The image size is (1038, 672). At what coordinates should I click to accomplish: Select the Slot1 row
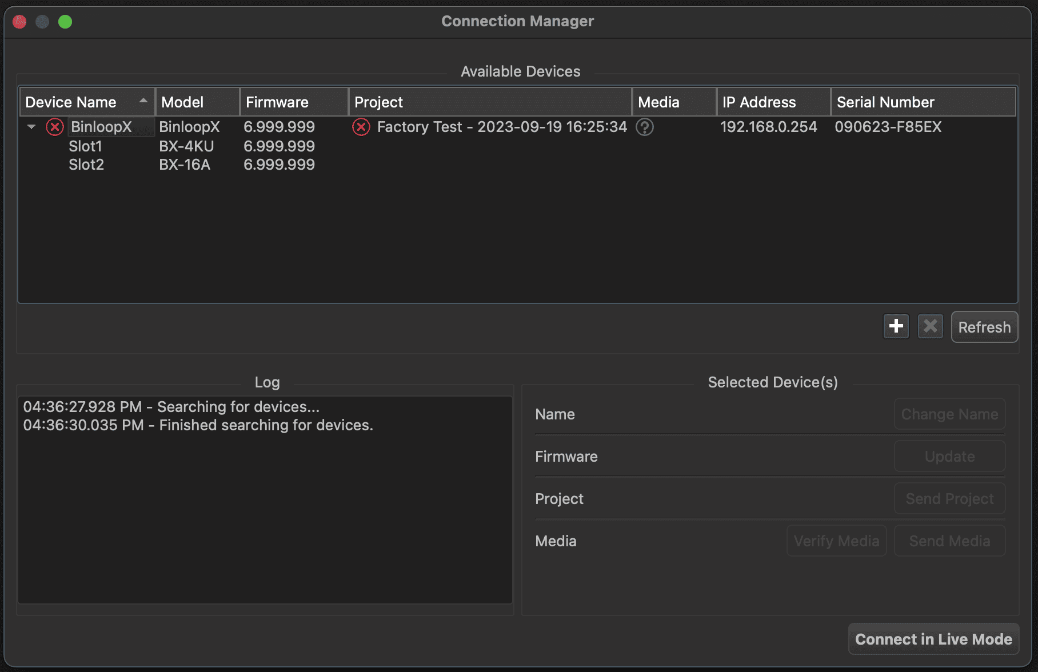pos(85,146)
